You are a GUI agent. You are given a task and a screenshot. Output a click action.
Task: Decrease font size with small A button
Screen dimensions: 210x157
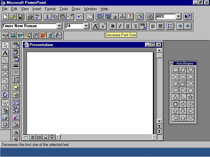103,26
